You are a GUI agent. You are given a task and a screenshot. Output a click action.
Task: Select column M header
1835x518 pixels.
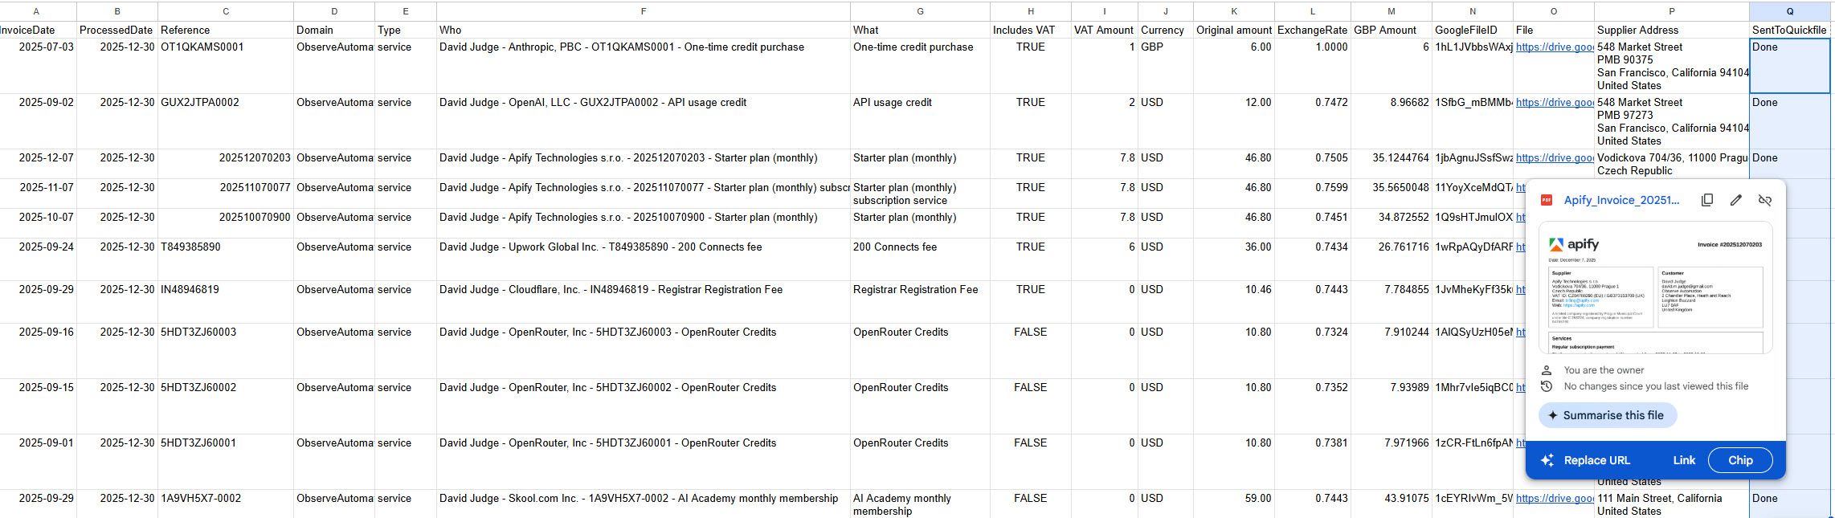click(1392, 11)
